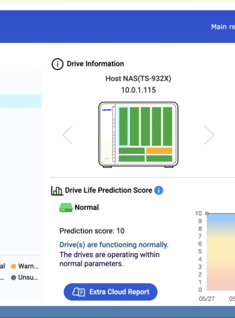Click the Drive Information info icon

coord(57,64)
